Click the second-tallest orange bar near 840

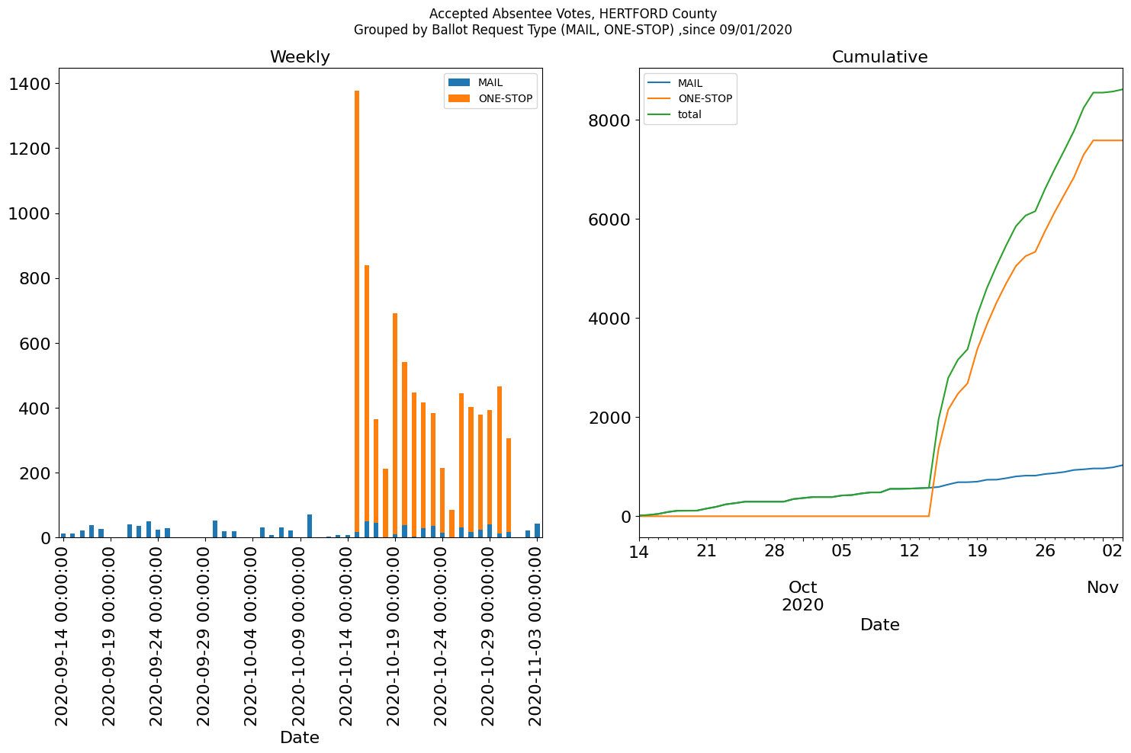pyautogui.click(x=367, y=393)
